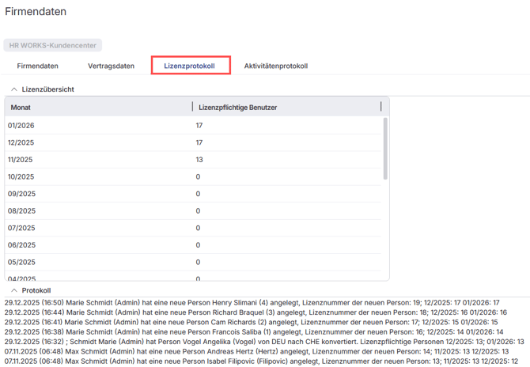
Task: Switch to the Firmendaten tab
Action: coord(37,66)
